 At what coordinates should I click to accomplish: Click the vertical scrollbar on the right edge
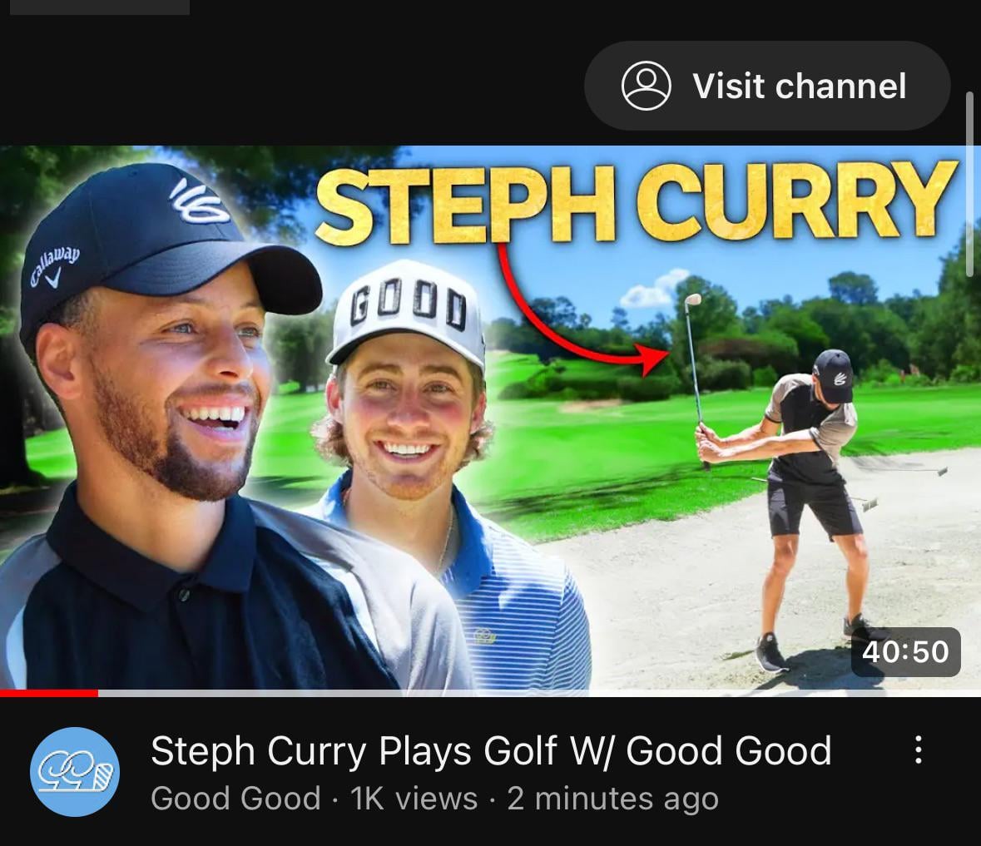pyautogui.click(x=969, y=183)
